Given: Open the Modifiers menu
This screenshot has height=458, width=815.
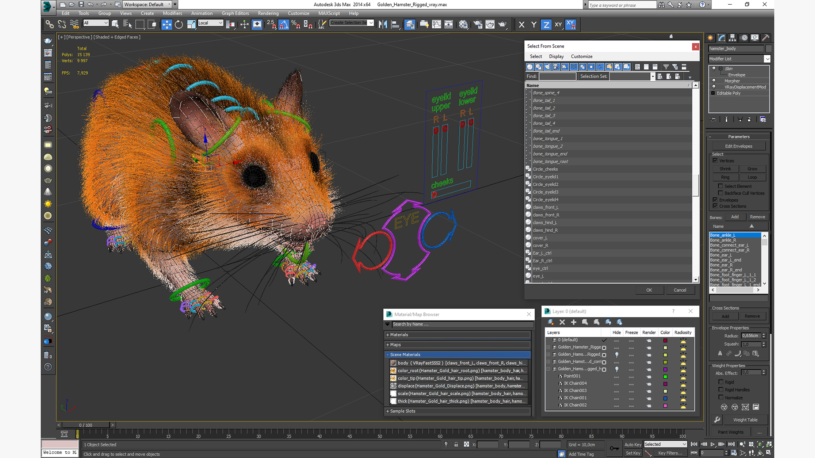Looking at the screenshot, I should click(172, 13).
